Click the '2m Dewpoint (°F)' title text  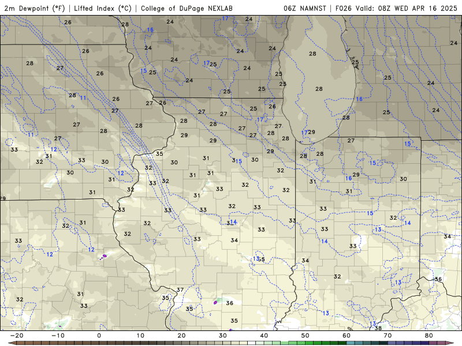coord(35,8)
